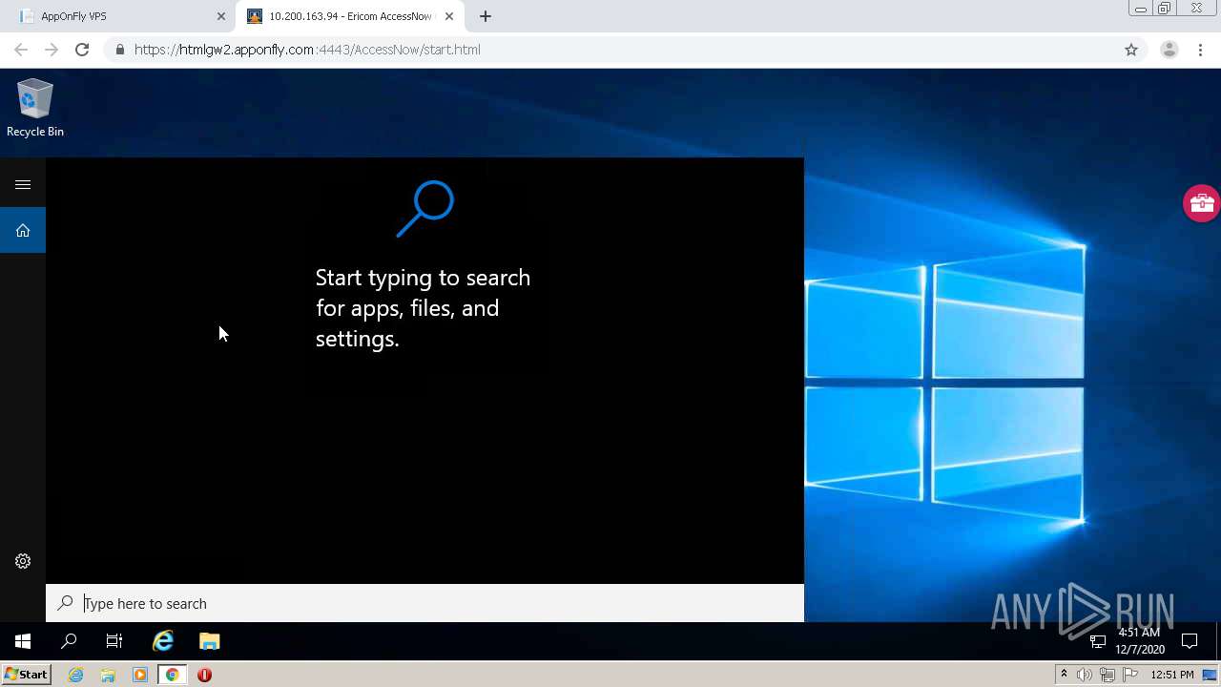Launch Internet Explorer from remote taskbar
The width and height of the screenshot is (1221, 687).
163,641
